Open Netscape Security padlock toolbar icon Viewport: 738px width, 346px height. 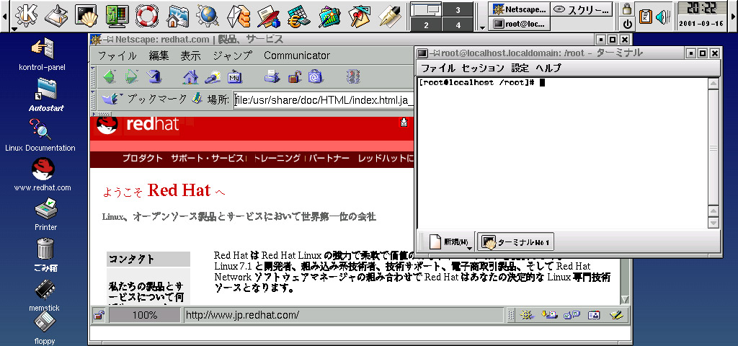tap(295, 76)
